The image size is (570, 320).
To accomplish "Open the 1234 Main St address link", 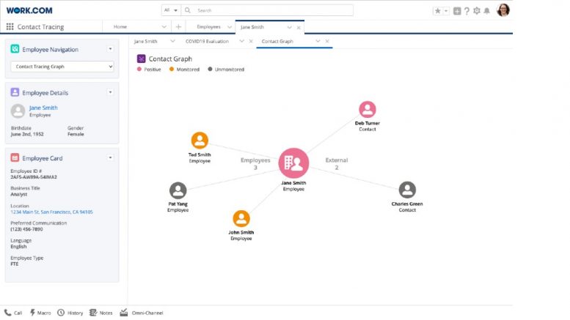I will click(x=51, y=212).
